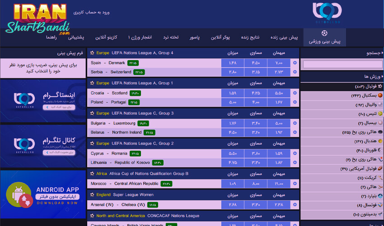Click North and Central America region link
The image size is (384, 226).
coord(121,216)
